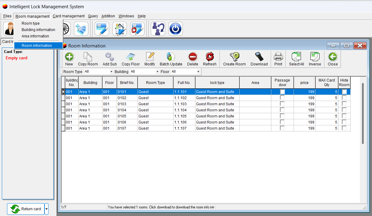The height and width of the screenshot is (216, 372).
Task: Select Building information menu entry
Action: 38,30
